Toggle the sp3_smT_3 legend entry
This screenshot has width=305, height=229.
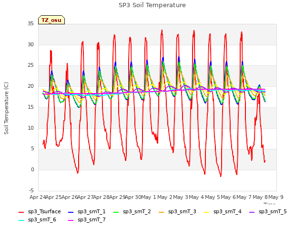coord(177,211)
